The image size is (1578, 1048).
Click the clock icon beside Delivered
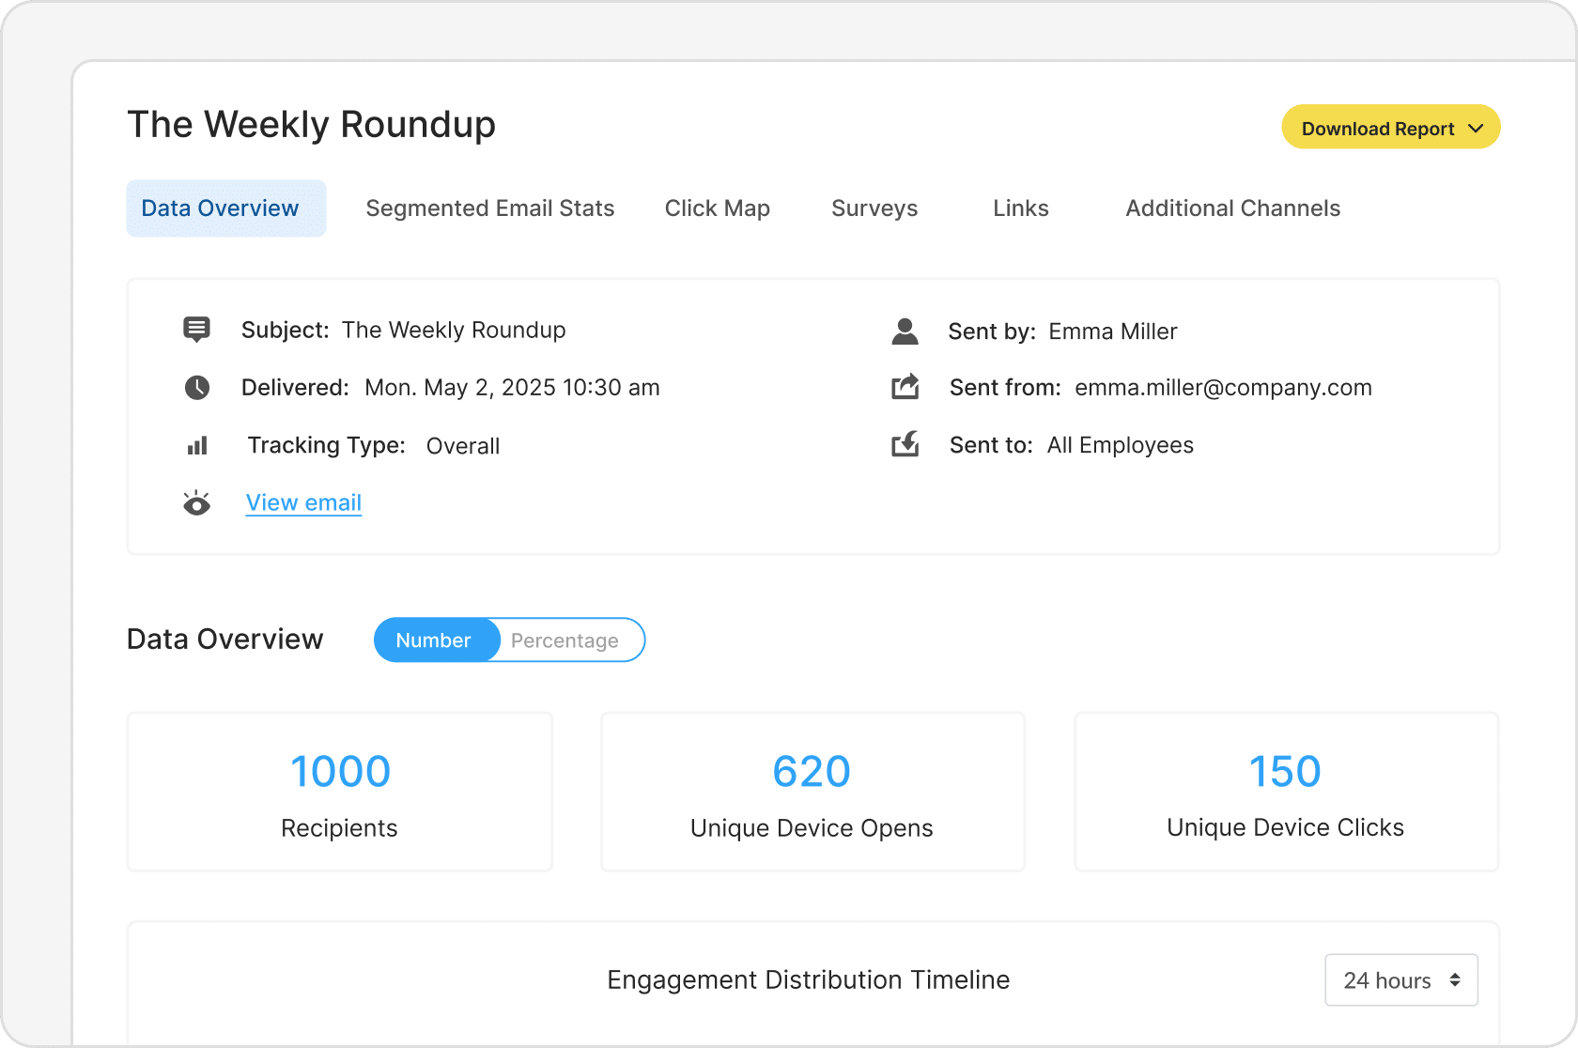196,388
